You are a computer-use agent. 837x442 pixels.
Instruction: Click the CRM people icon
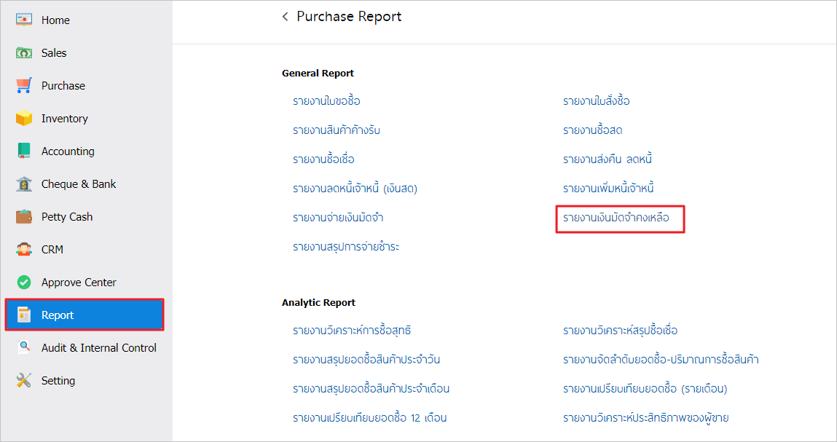click(24, 249)
